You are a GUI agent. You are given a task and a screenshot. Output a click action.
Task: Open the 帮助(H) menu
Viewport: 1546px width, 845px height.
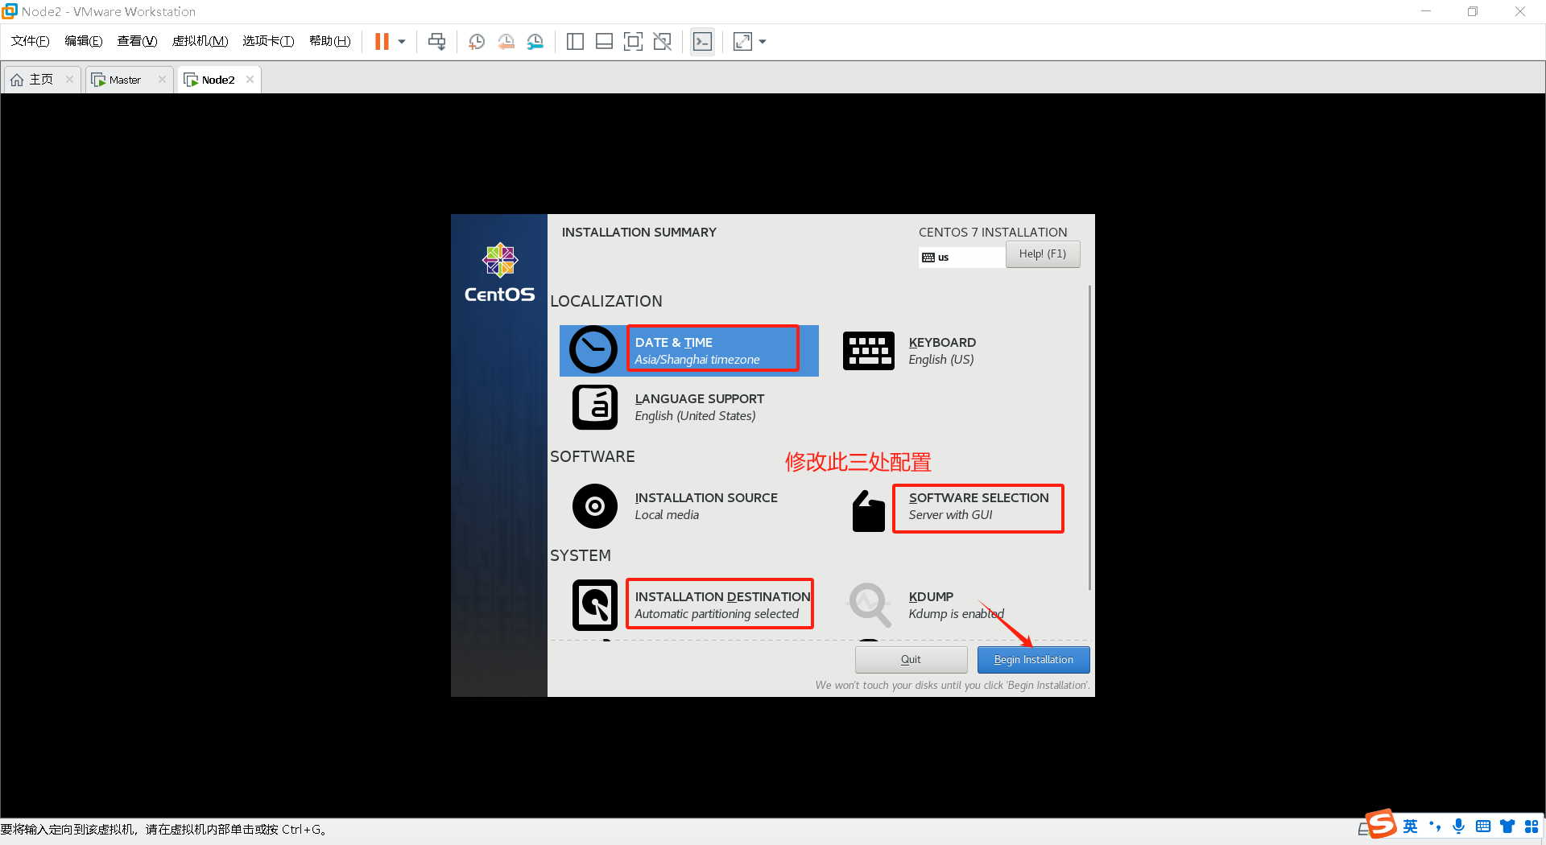(329, 41)
